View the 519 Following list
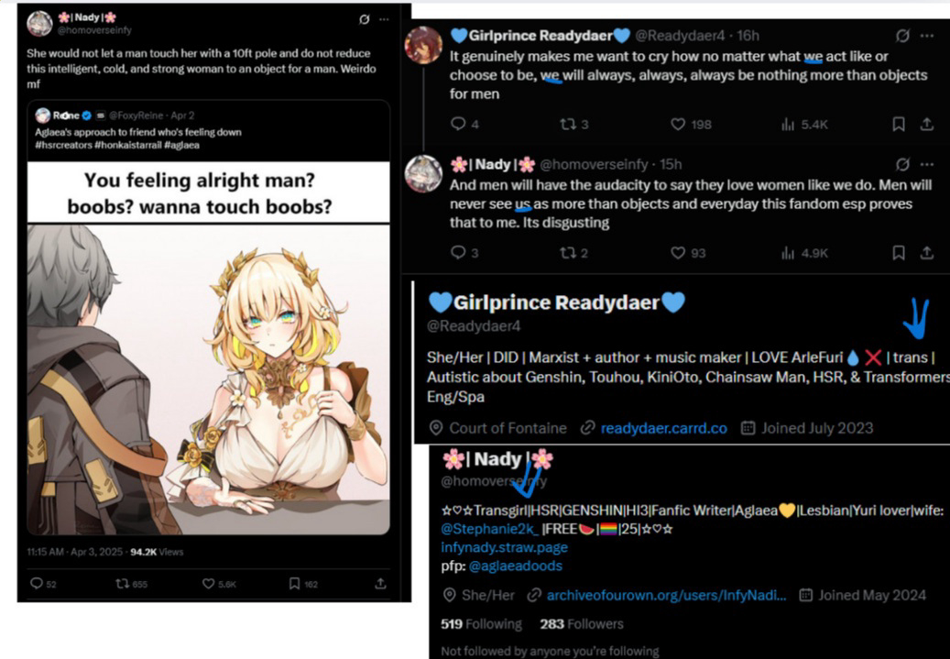This screenshot has width=950, height=659. [481, 624]
